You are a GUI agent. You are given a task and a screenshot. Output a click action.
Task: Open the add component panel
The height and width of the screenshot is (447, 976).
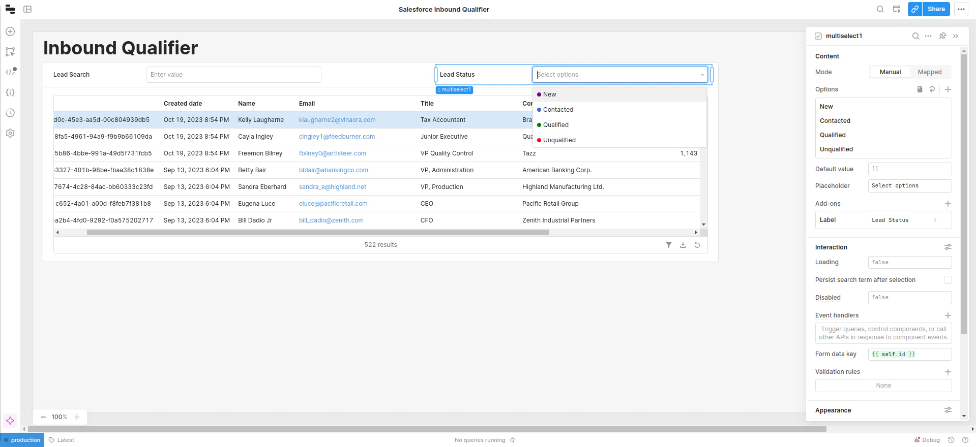click(10, 31)
